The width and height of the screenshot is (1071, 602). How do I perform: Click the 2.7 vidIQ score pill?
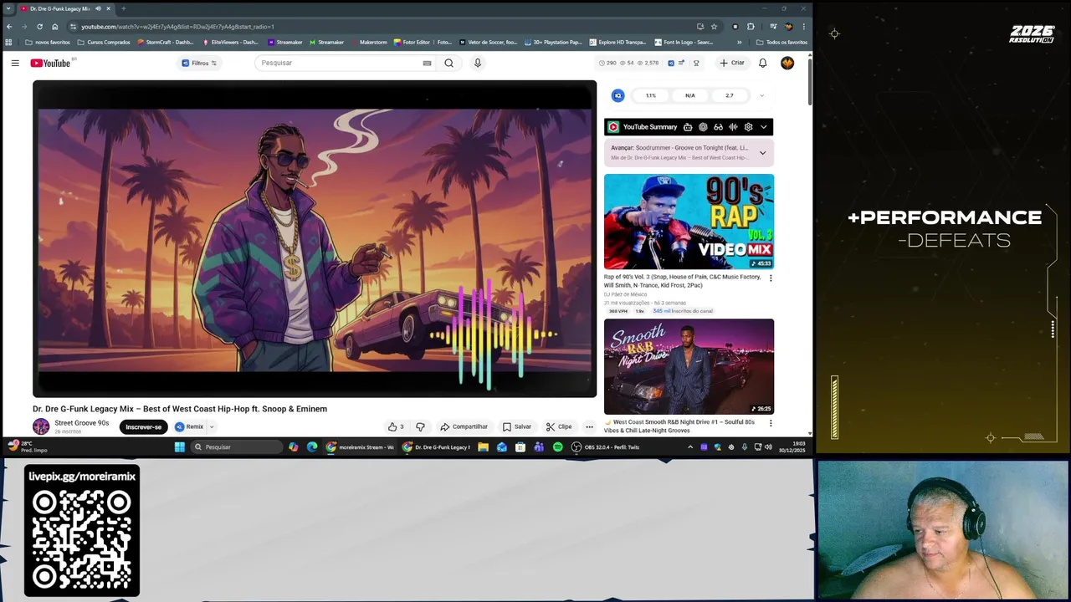point(730,95)
